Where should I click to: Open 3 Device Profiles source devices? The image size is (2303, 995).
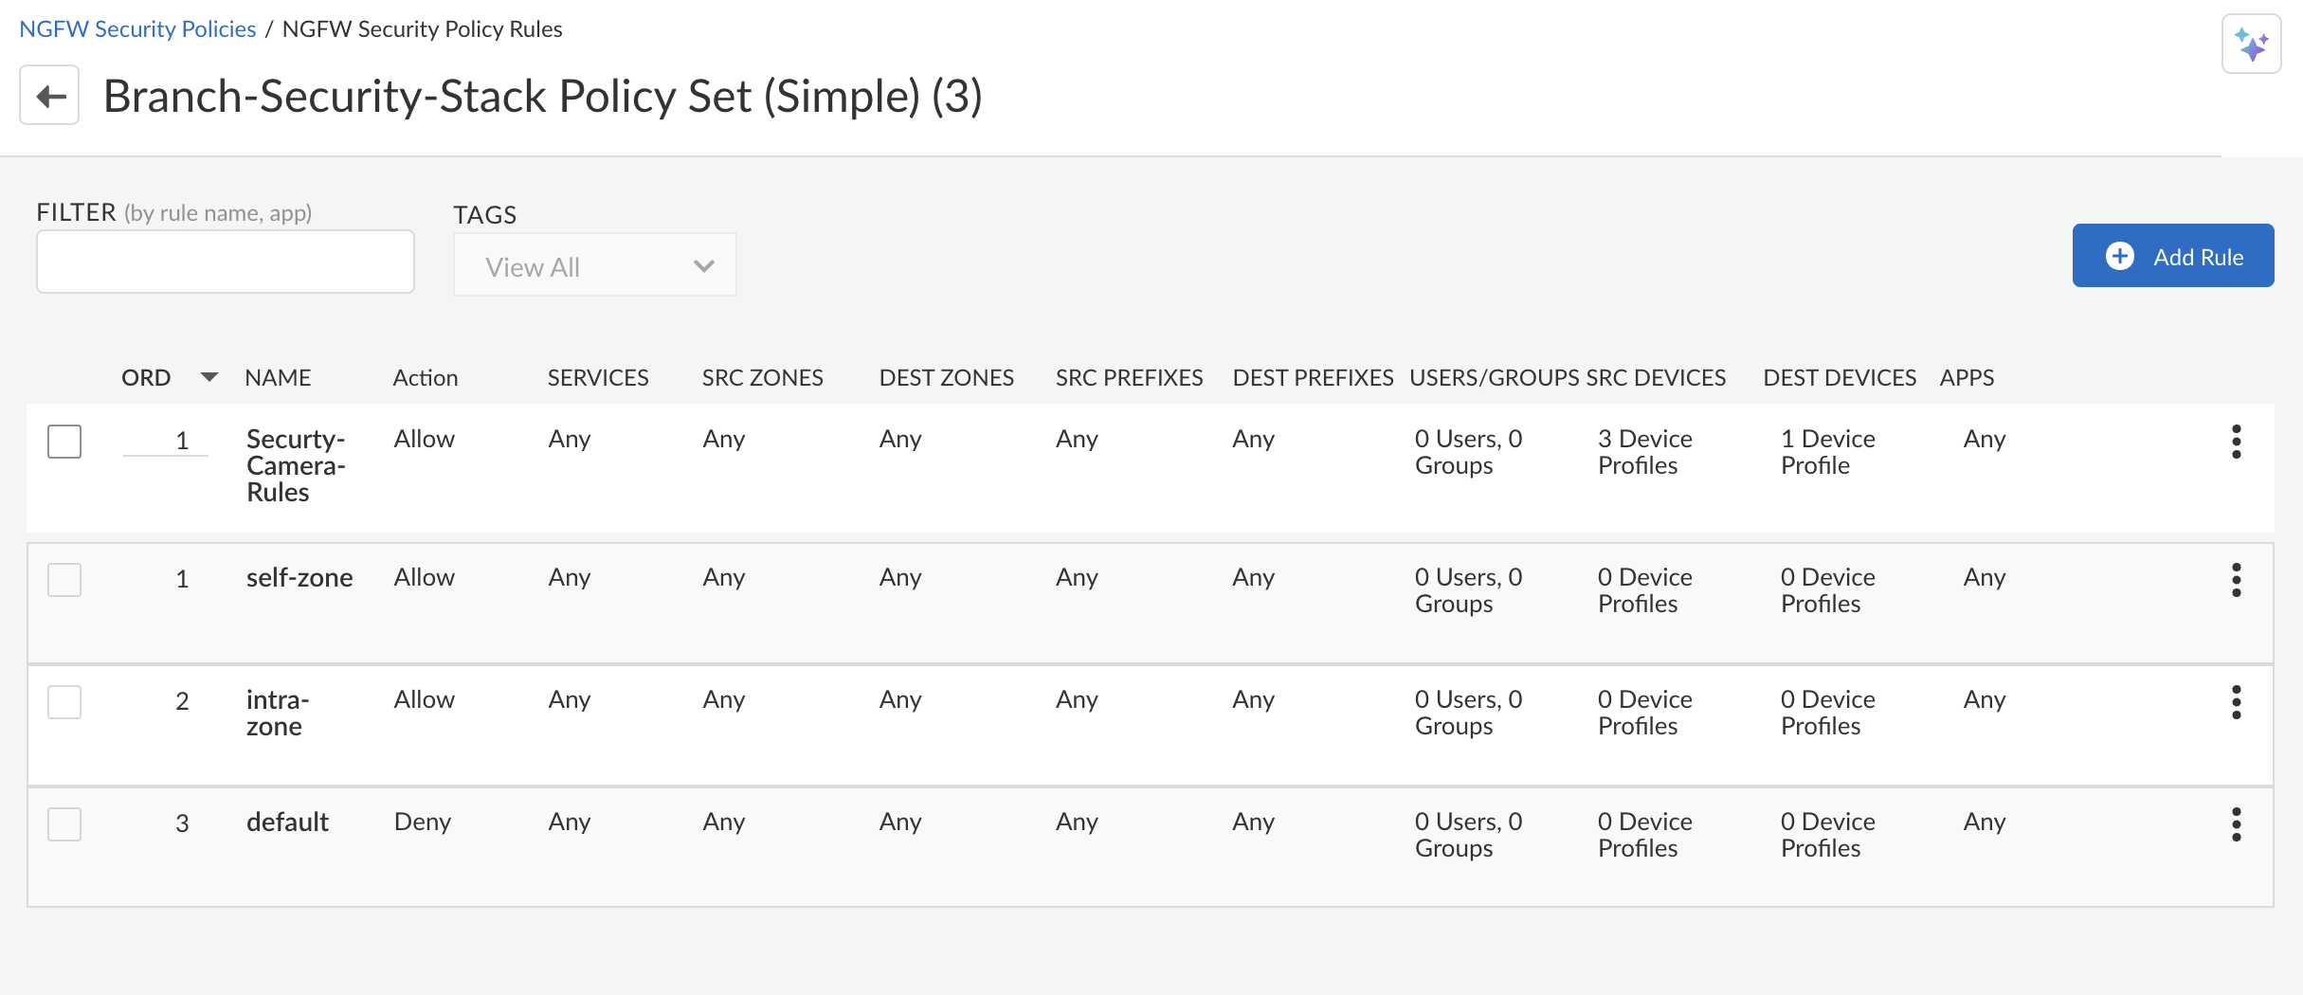click(x=1644, y=452)
